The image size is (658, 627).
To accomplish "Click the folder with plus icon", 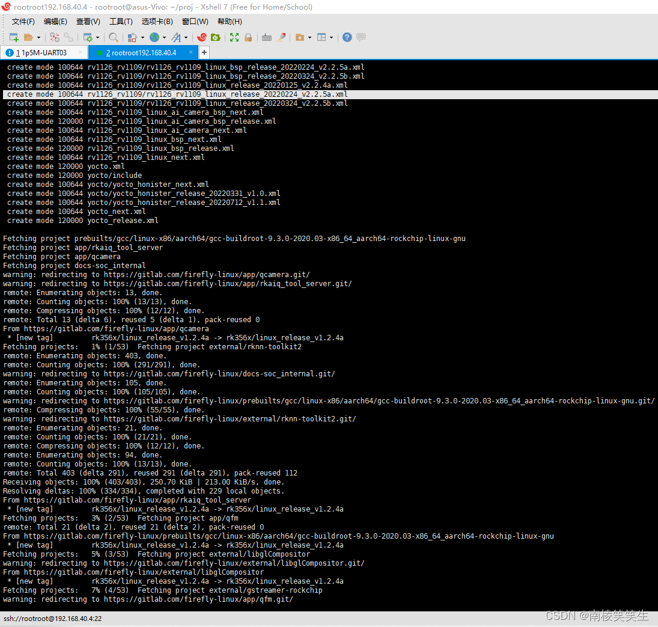I will 300,37.
